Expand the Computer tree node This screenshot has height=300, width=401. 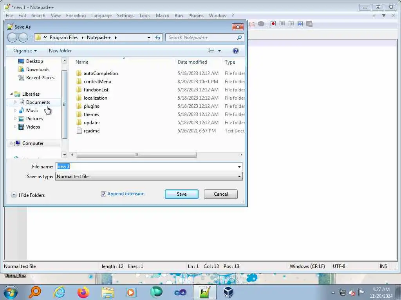pyautogui.click(x=11, y=143)
